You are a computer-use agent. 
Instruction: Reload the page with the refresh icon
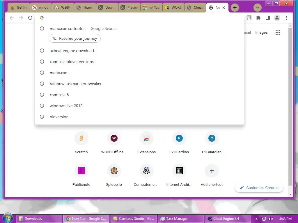click(x=30, y=18)
